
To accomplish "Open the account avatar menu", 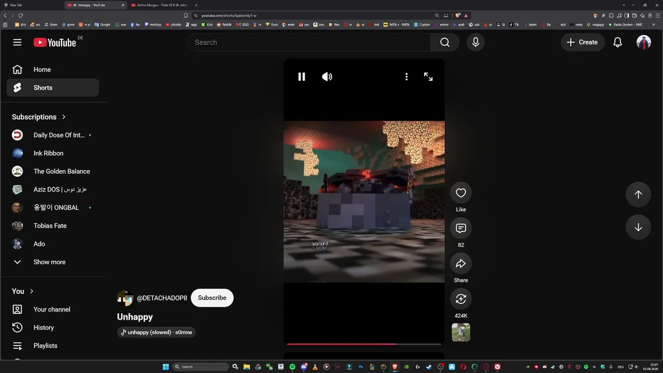I will tap(643, 42).
